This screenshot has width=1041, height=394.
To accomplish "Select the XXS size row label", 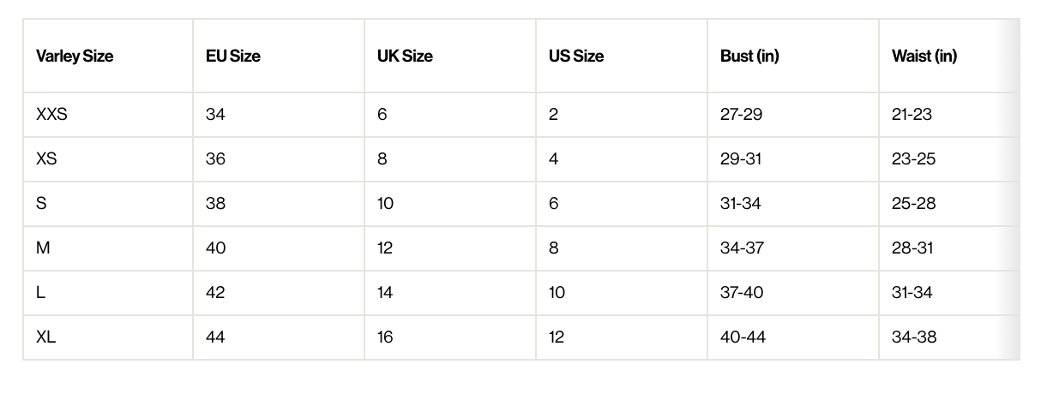I will click(x=51, y=115).
